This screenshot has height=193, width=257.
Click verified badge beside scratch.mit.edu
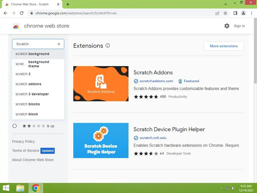(136, 138)
